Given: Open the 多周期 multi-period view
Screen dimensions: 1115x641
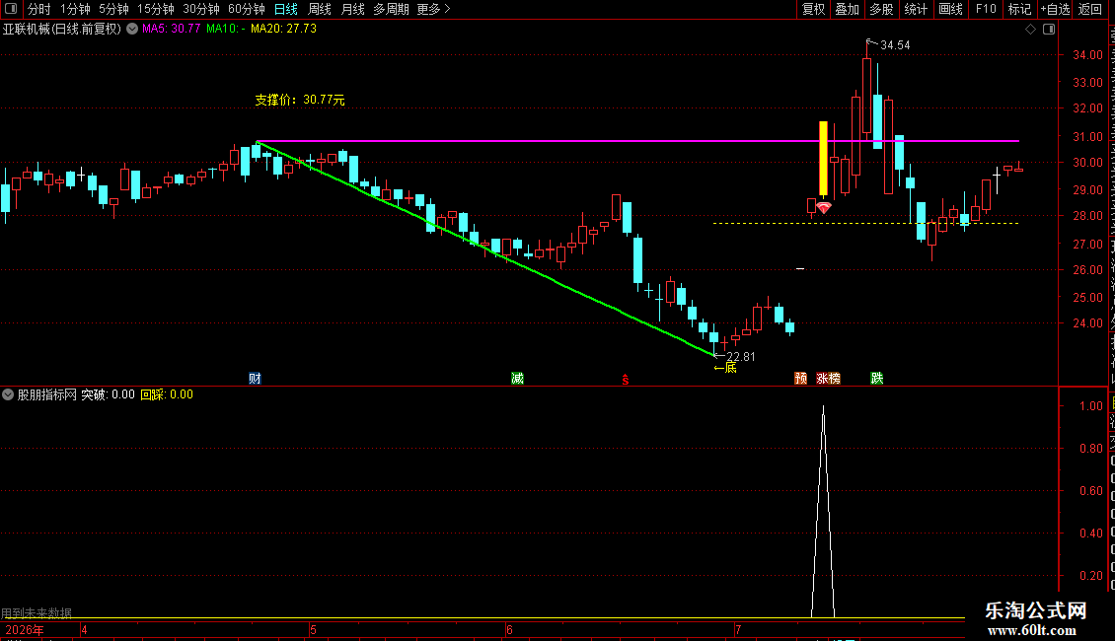Looking at the screenshot, I should pyautogui.click(x=391, y=9).
